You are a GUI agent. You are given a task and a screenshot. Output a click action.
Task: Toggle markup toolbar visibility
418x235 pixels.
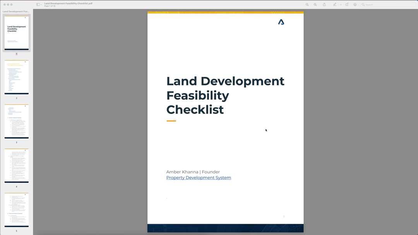[335, 4]
